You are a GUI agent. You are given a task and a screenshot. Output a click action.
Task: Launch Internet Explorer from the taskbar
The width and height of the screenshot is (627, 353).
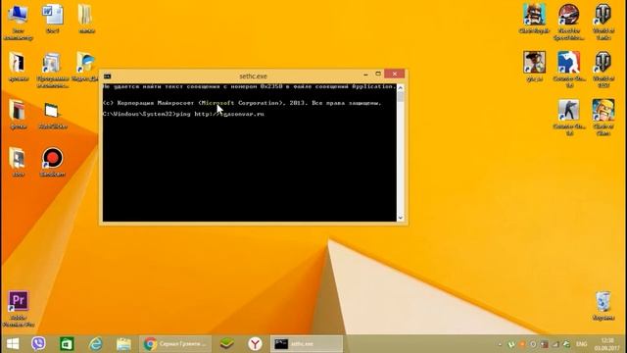96,344
